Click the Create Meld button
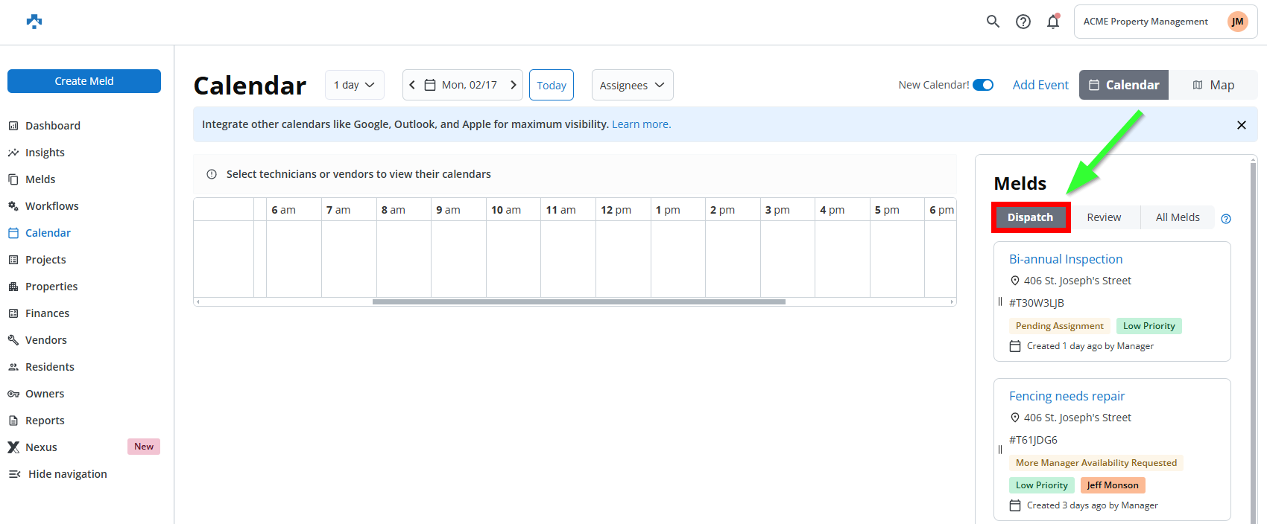Screen dimensions: 1267x524 click(x=84, y=81)
